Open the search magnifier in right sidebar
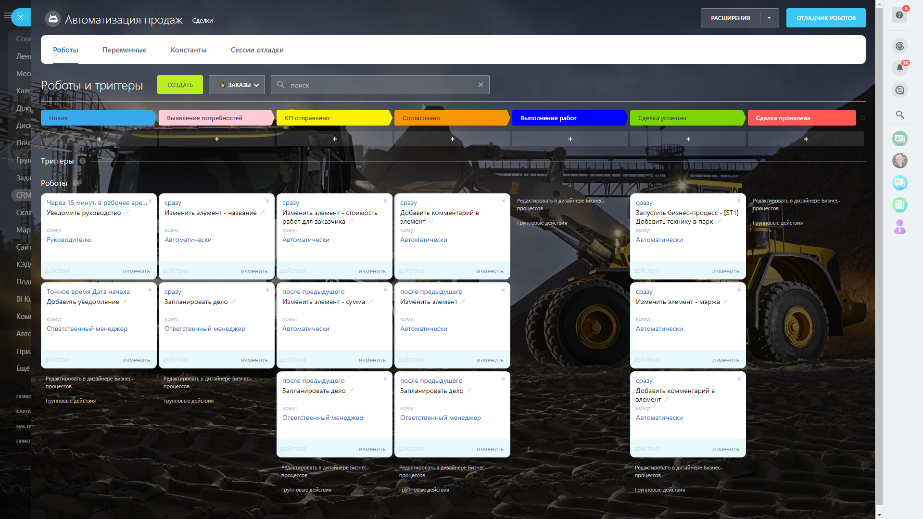This screenshot has width=923, height=519. coord(899,114)
